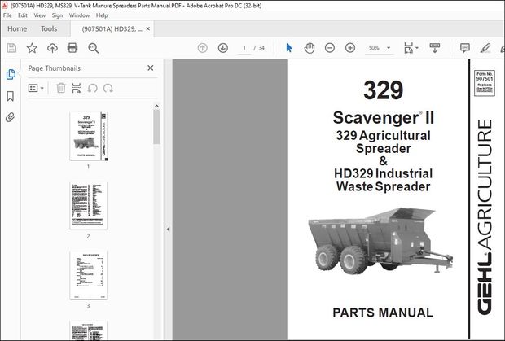
Task: Click 'HD329 Industrial' text on the page
Action: click(x=384, y=173)
